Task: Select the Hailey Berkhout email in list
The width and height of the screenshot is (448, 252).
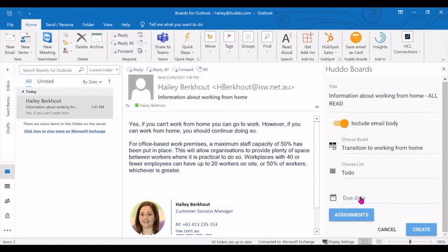Action: [x=65, y=107]
